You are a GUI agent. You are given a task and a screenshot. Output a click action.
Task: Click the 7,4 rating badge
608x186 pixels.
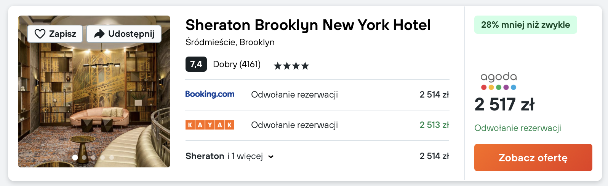[196, 64]
